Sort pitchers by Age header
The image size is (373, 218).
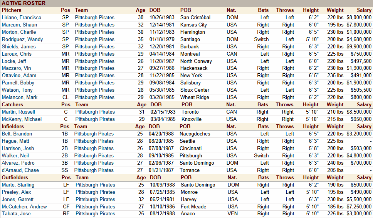pyautogui.click(x=141, y=10)
